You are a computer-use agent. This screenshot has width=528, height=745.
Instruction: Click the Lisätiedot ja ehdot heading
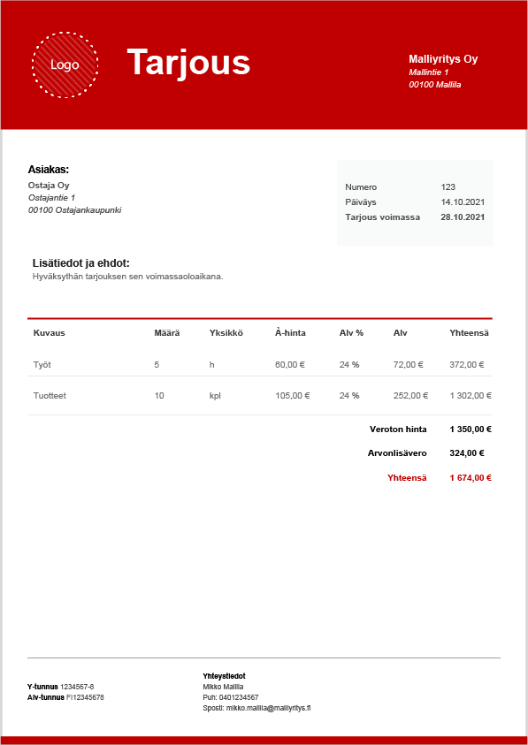[x=80, y=263]
